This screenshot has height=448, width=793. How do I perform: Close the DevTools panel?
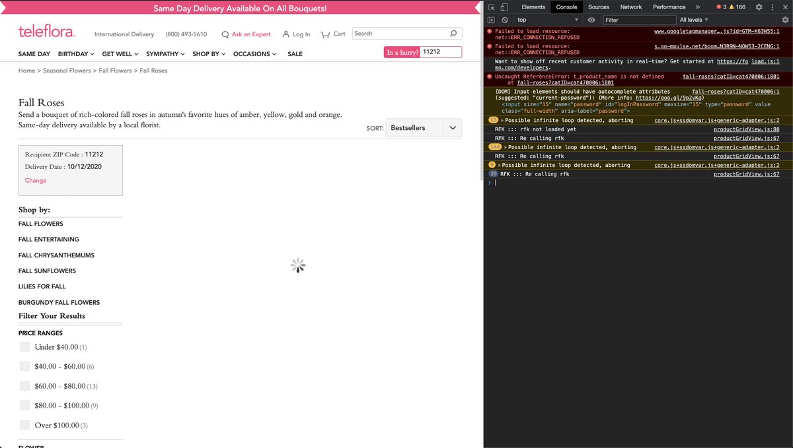click(785, 7)
